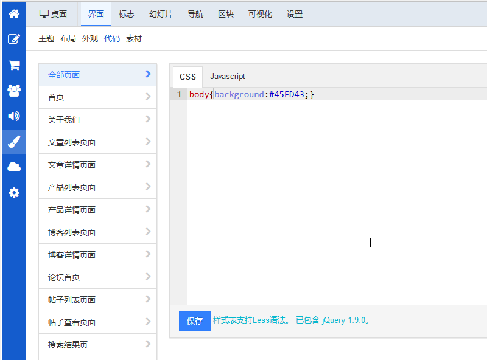Open the gear settings sidebar icon
Image resolution: width=487 pixels, height=360 pixels.
(13, 193)
